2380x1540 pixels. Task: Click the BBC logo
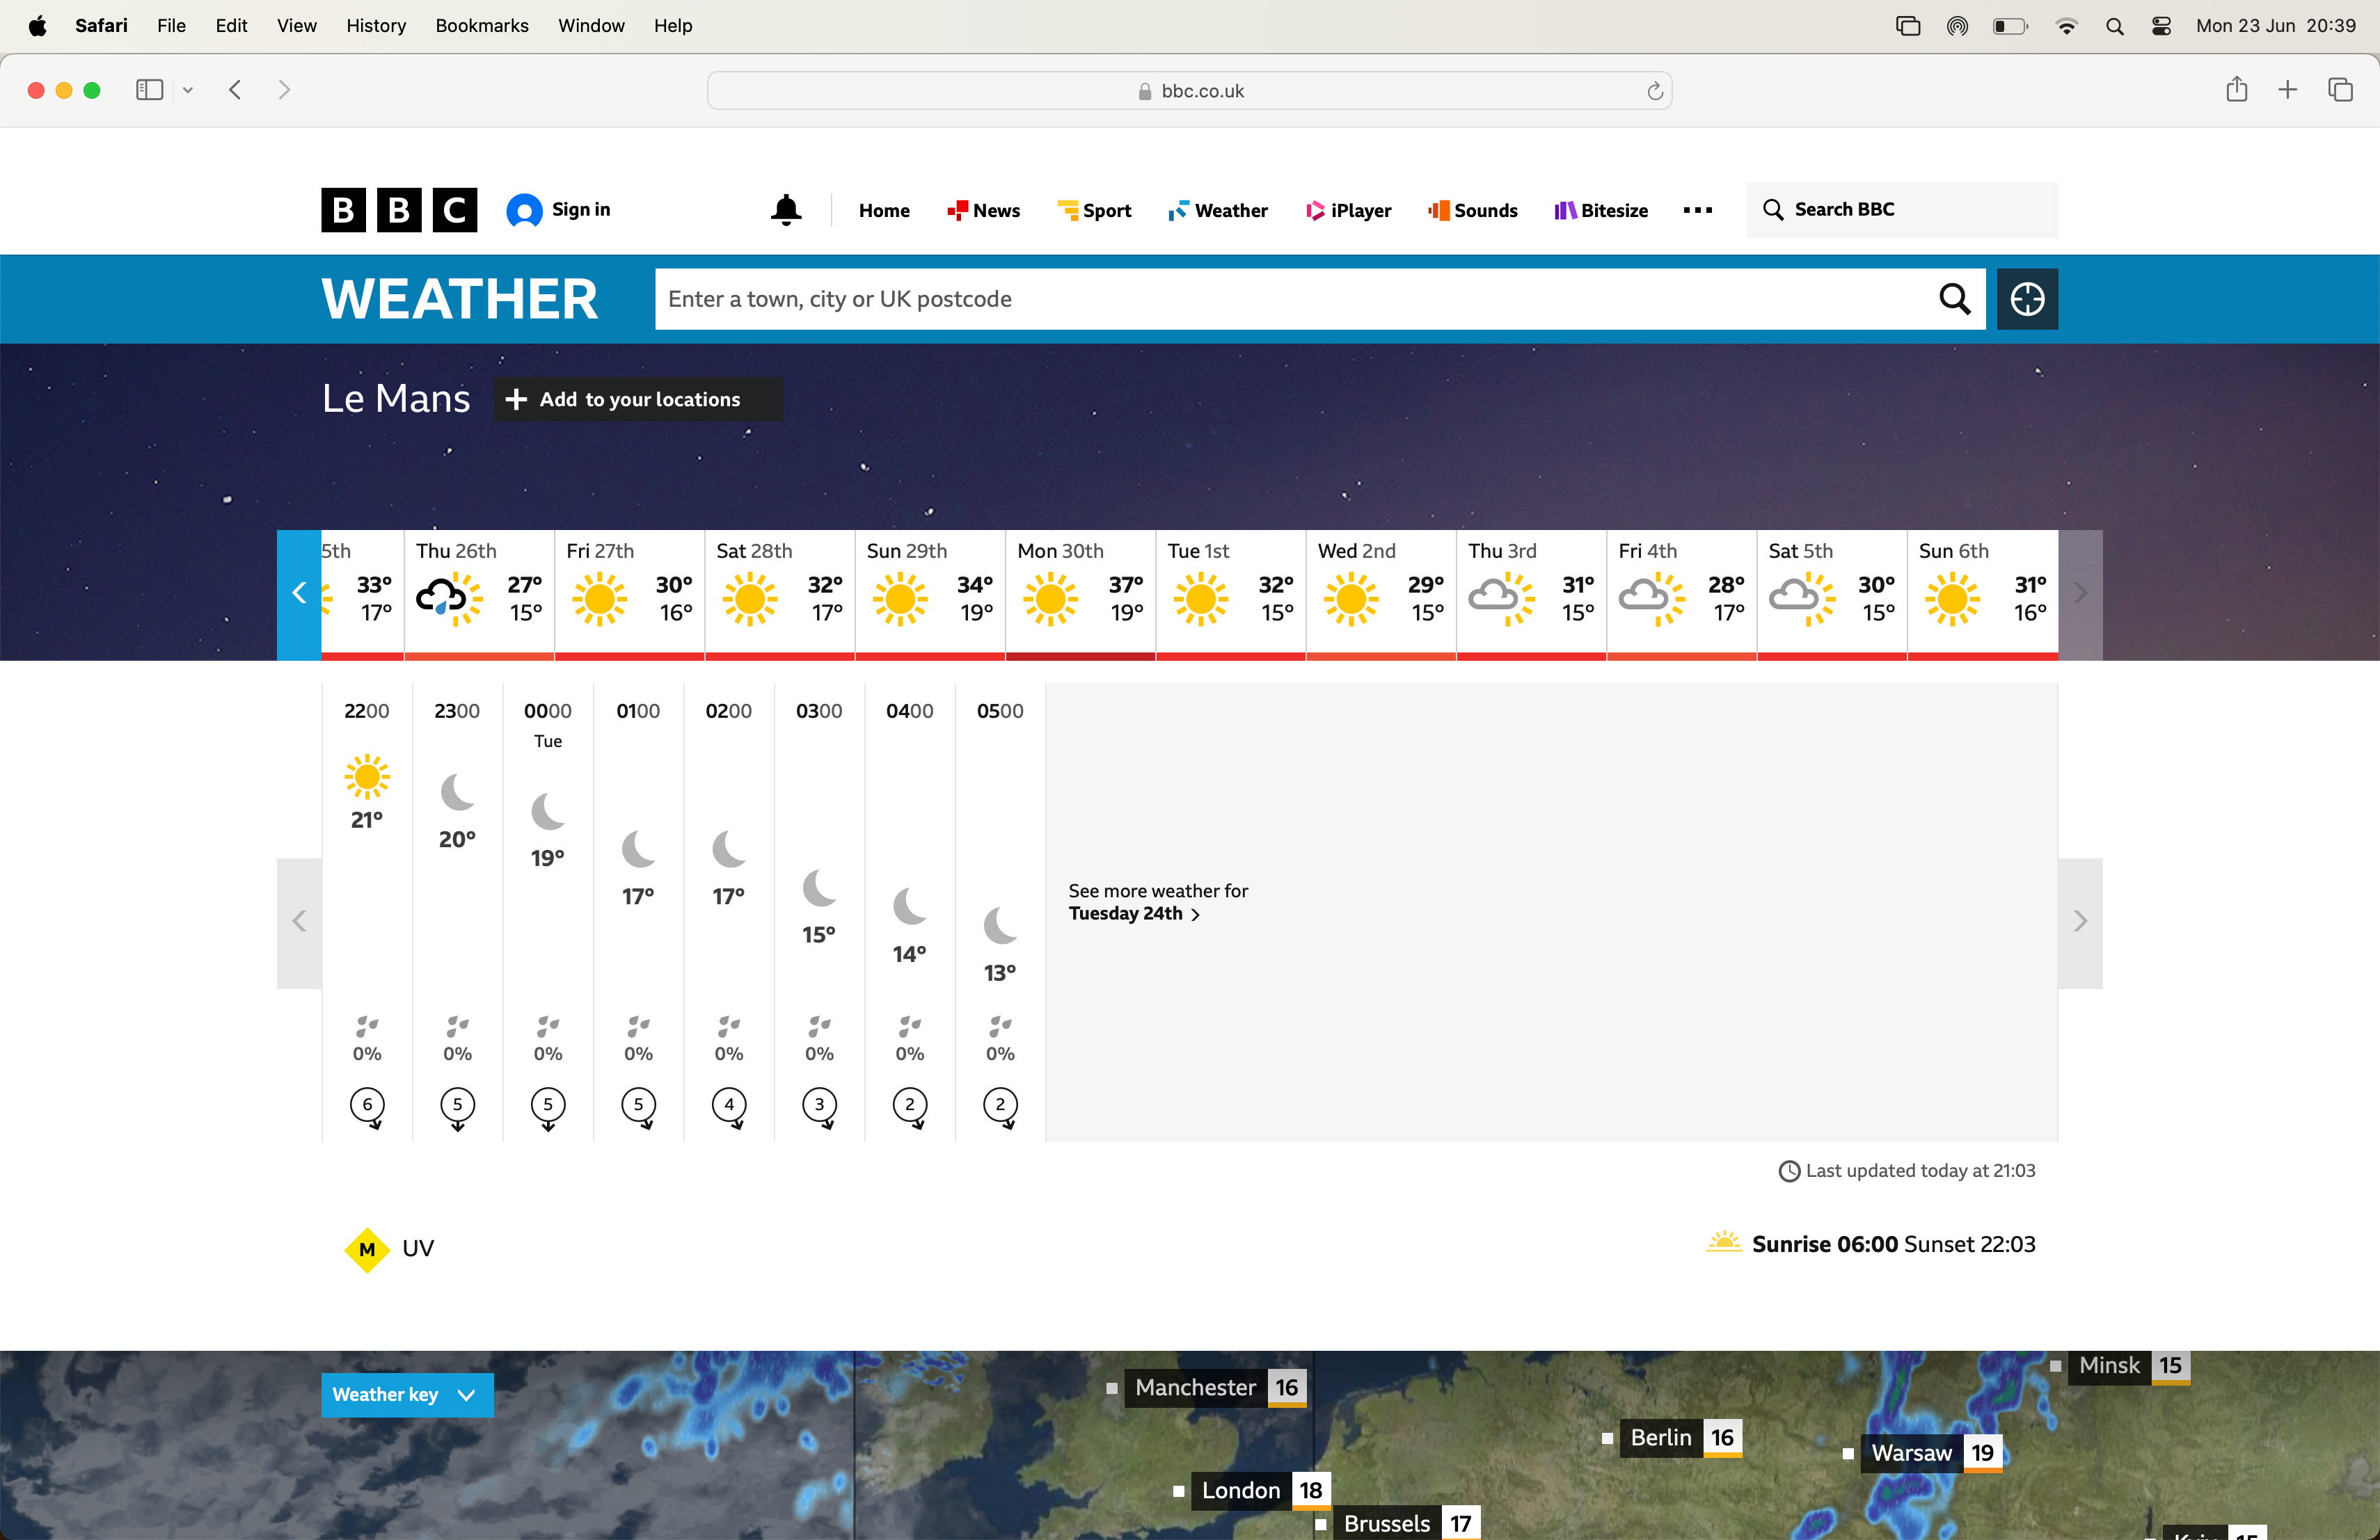[399, 210]
